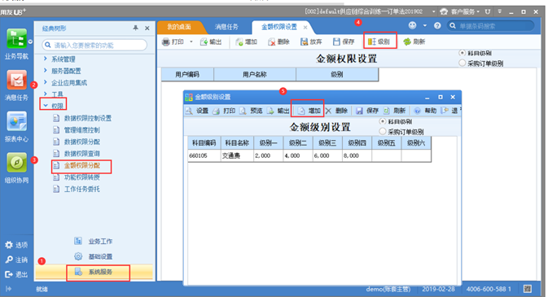Click 输出 in the main toolbar
The image size is (548, 297).
click(x=211, y=42)
